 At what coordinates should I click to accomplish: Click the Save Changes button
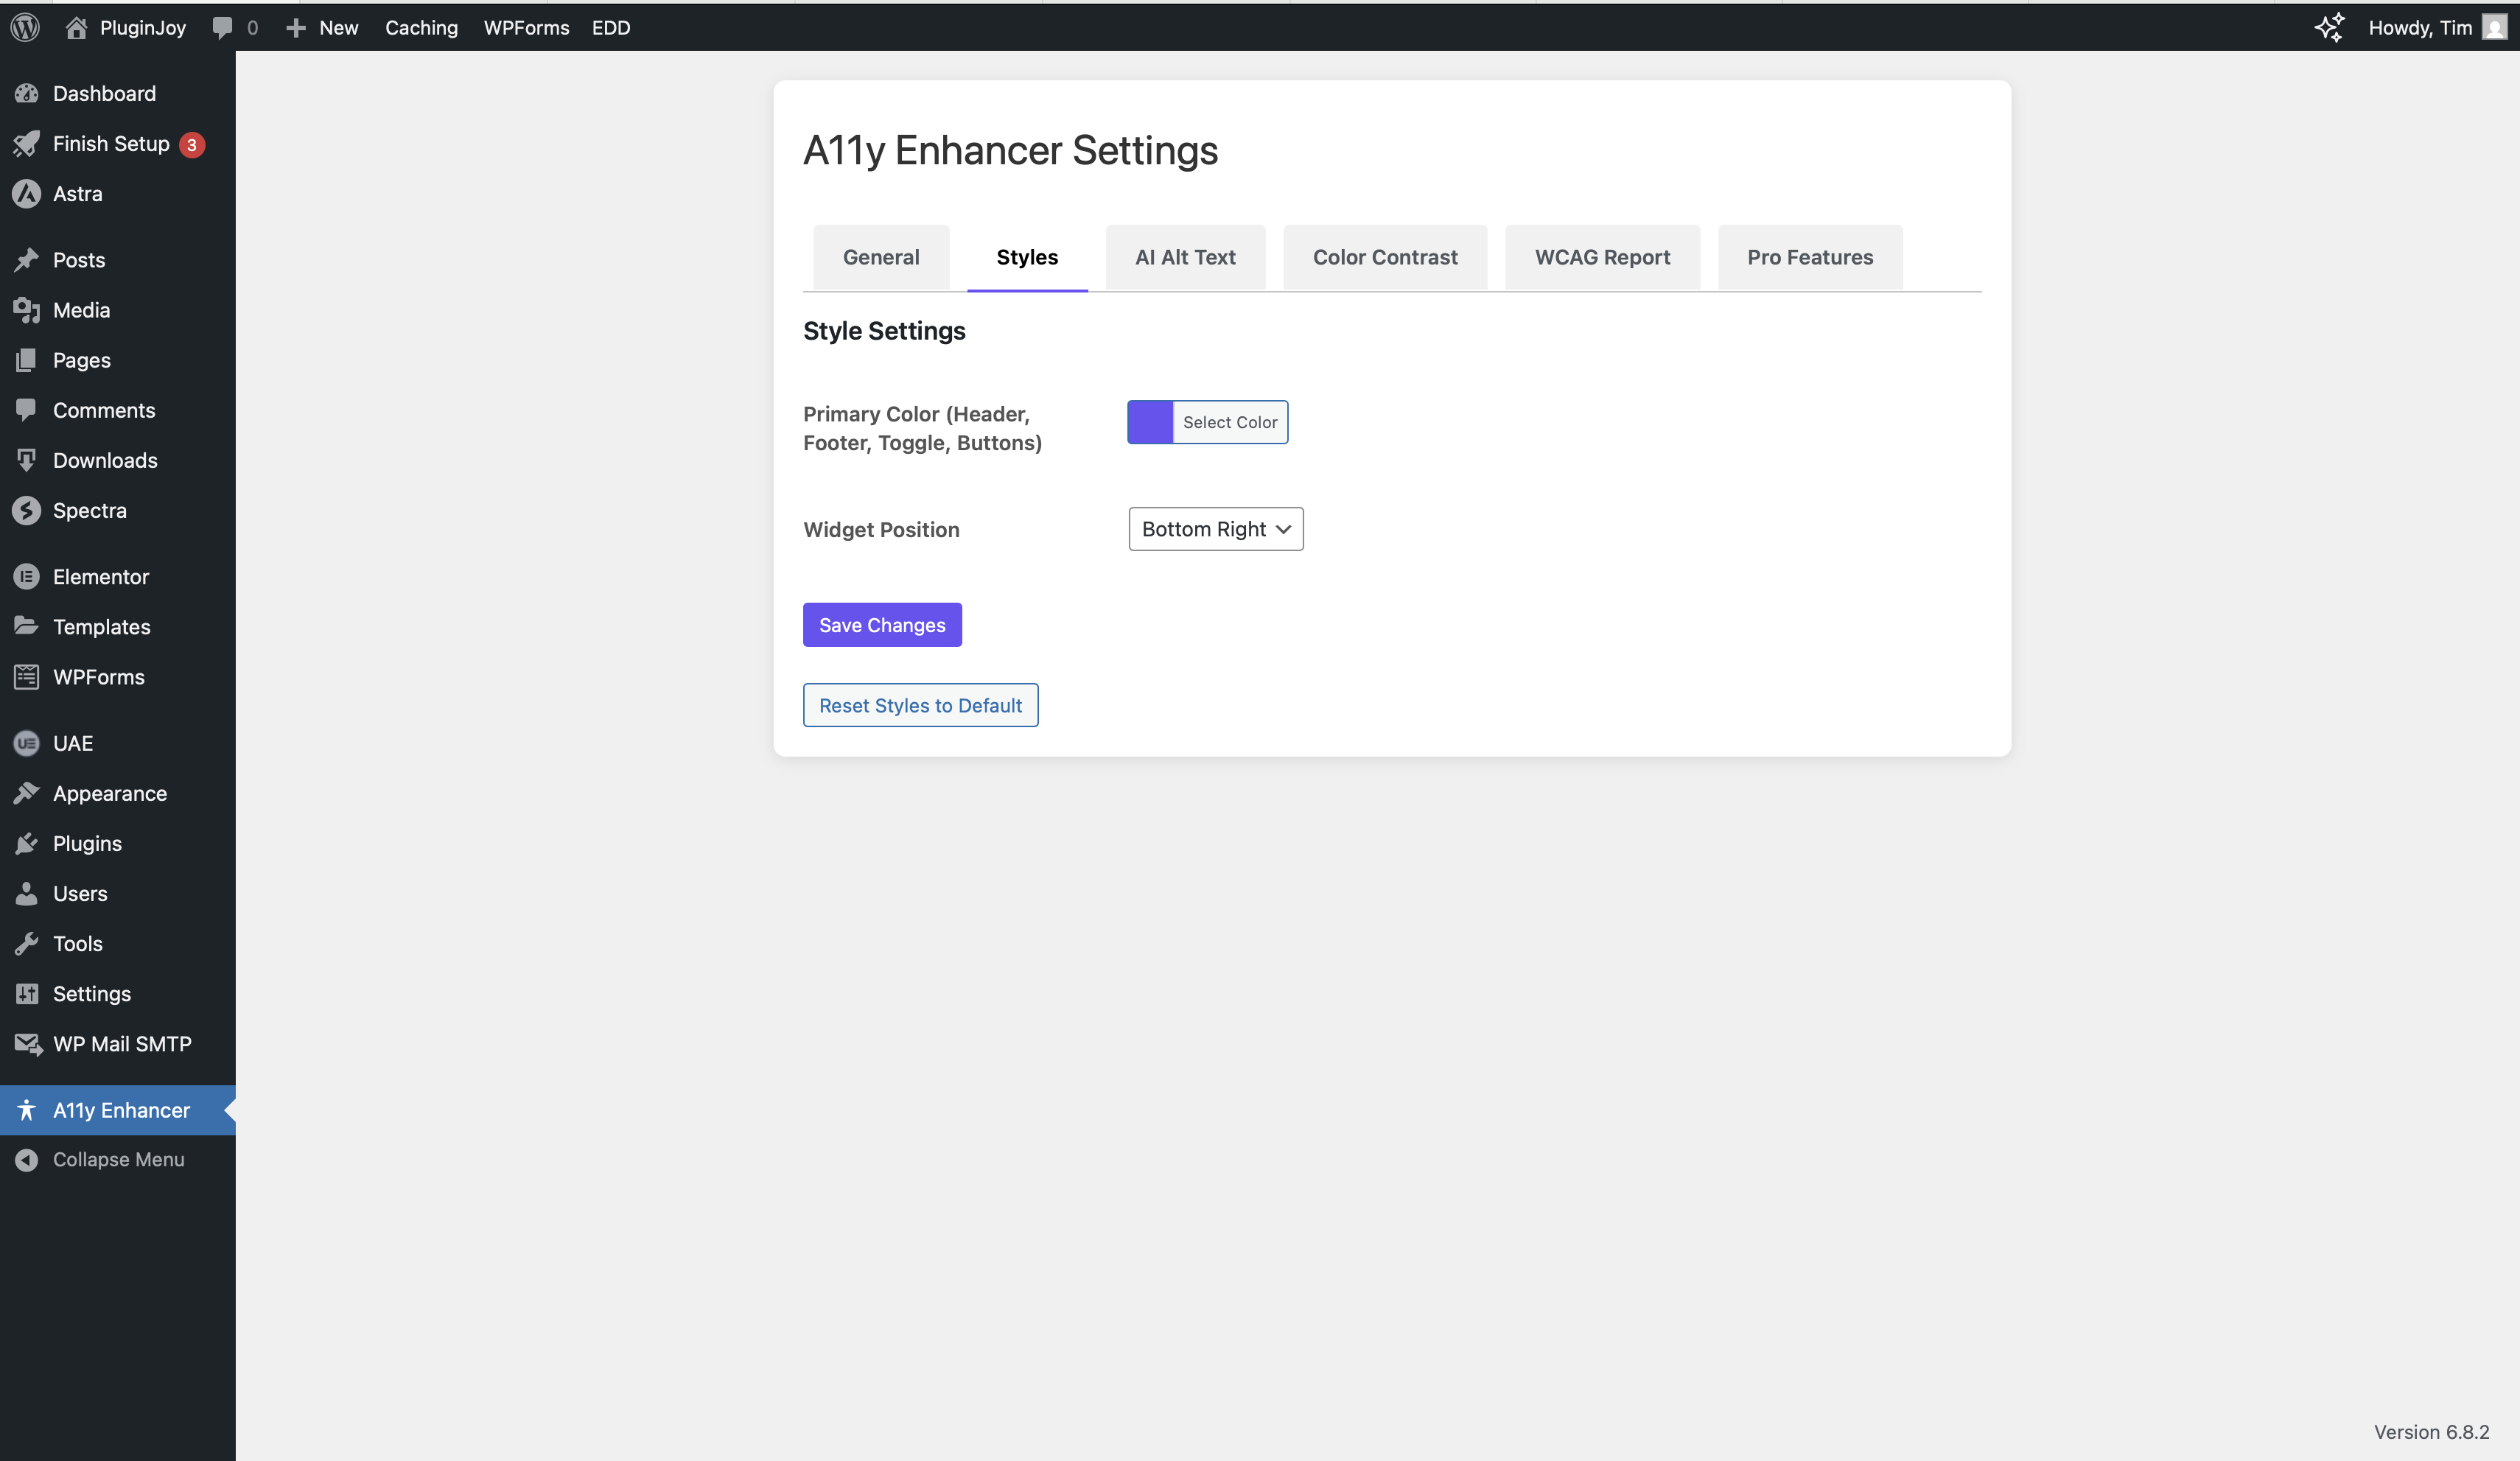click(881, 625)
